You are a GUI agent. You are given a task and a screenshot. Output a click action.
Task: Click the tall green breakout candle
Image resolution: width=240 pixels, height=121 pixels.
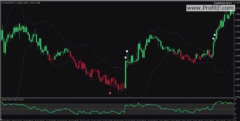click(126, 74)
